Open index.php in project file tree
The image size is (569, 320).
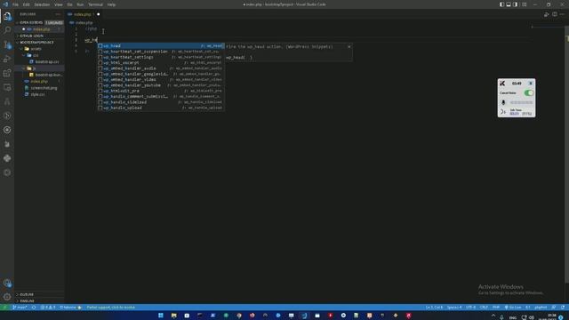[39, 81]
